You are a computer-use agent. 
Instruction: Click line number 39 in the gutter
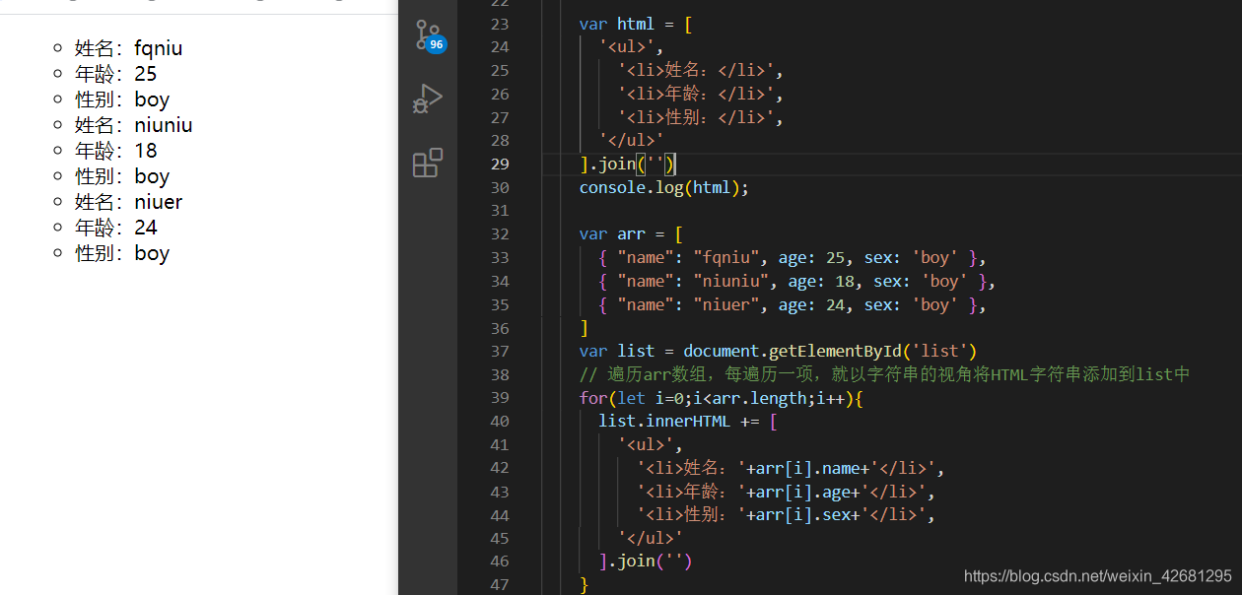click(500, 397)
